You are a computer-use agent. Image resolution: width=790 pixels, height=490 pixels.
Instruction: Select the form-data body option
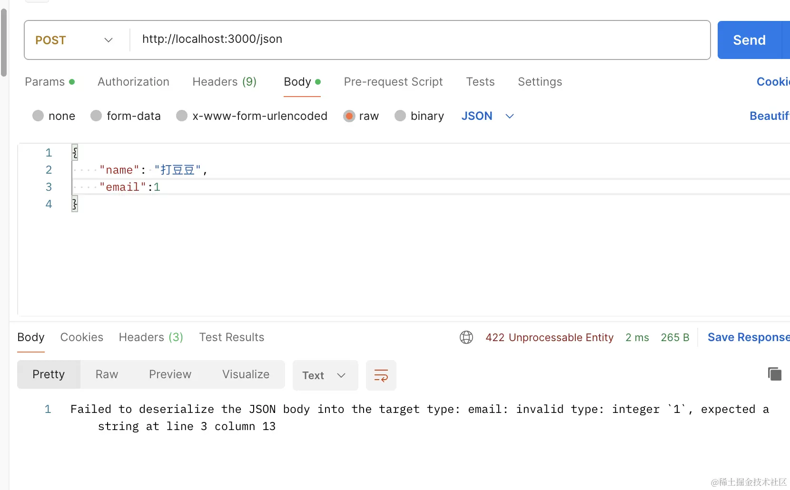(x=96, y=116)
